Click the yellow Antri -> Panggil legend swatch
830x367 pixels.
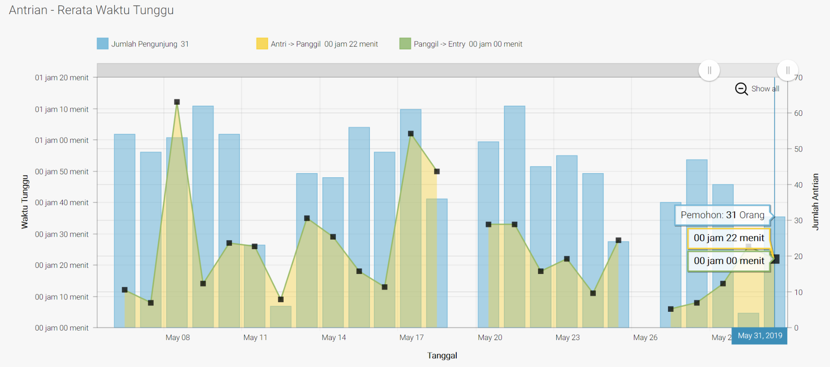pos(262,44)
